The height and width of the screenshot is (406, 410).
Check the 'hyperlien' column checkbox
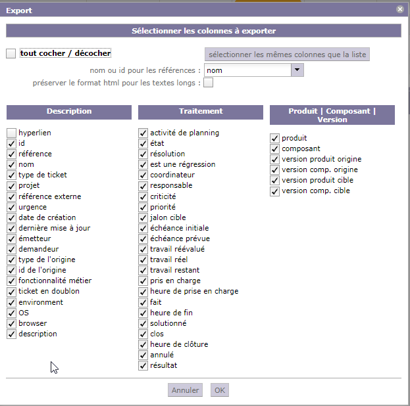12,133
